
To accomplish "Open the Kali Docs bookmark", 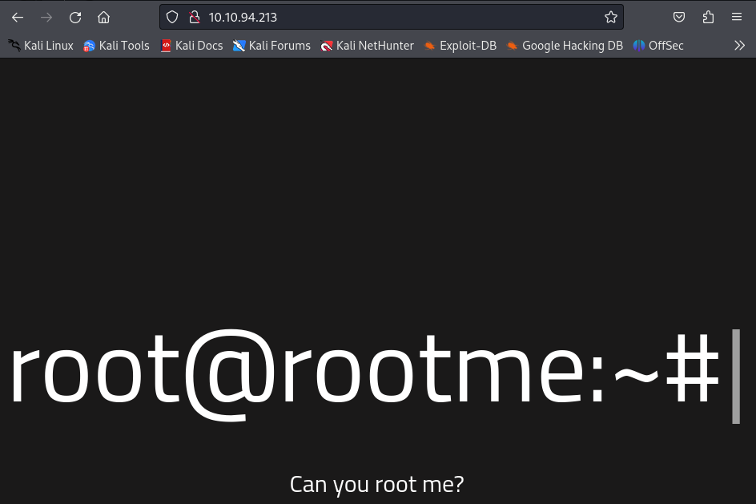I will click(191, 46).
